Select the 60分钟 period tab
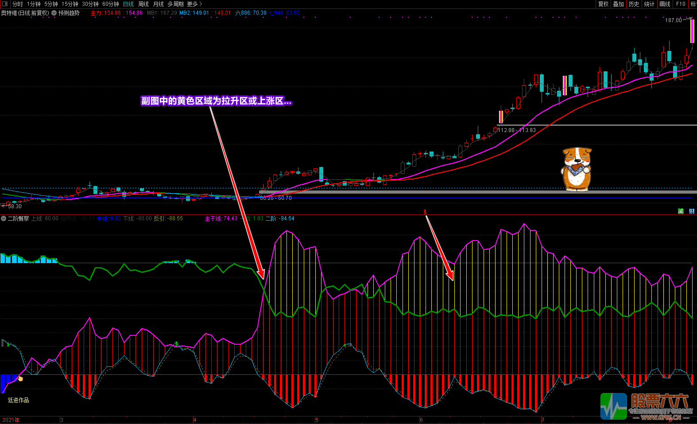697x424 pixels. click(111, 4)
